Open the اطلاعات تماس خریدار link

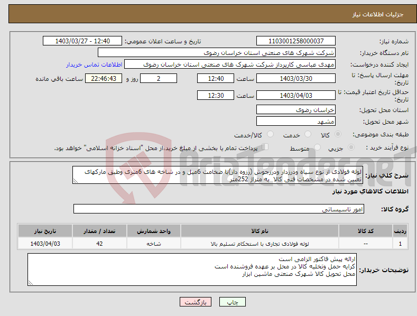[94, 64]
